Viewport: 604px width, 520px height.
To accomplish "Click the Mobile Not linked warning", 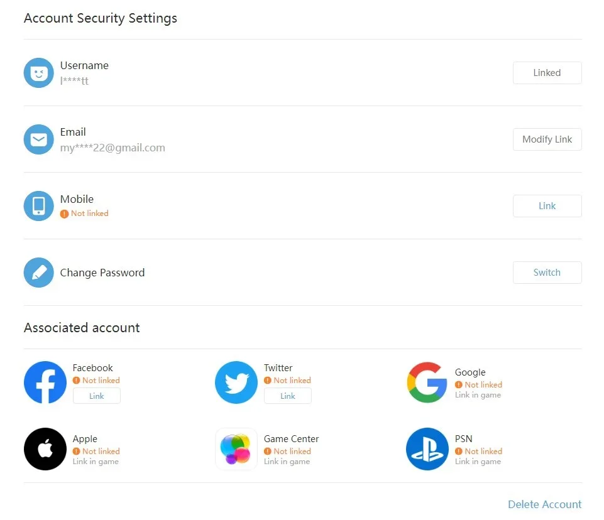I will [x=84, y=214].
